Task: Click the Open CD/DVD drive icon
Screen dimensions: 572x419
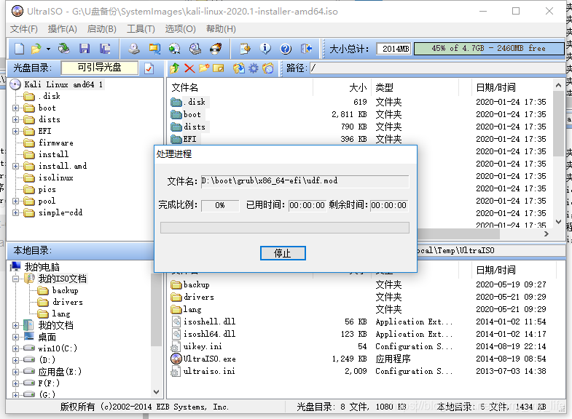Action: click(x=64, y=49)
